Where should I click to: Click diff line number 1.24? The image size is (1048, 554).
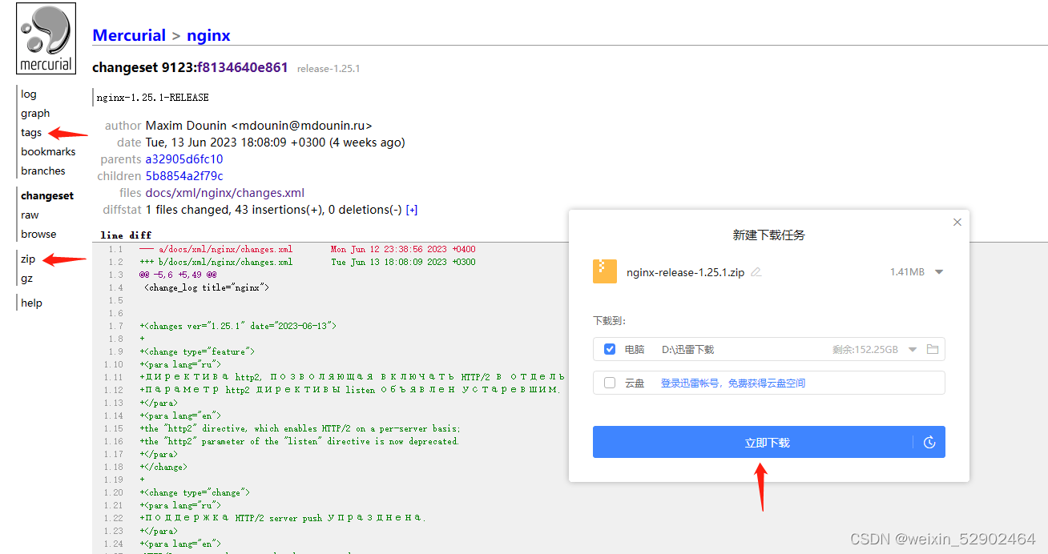coord(114,544)
